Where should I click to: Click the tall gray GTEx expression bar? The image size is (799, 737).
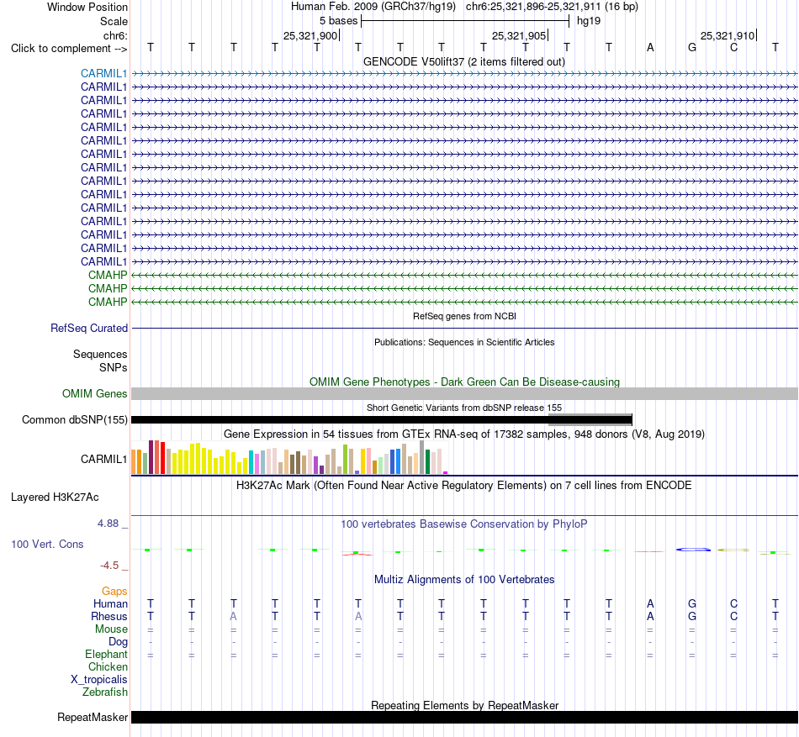[x=422, y=457]
